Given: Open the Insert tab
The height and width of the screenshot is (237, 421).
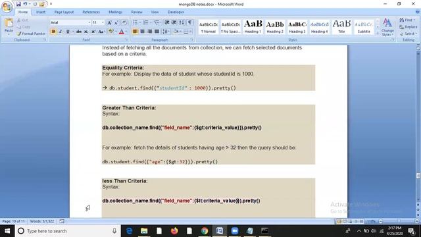Looking at the screenshot, I should coord(41,12).
